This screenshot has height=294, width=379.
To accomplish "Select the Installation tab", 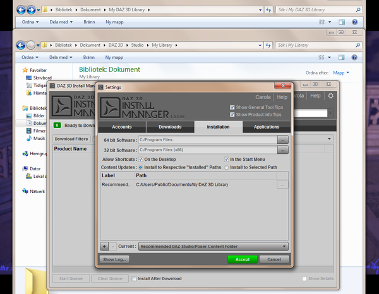I will (x=219, y=127).
